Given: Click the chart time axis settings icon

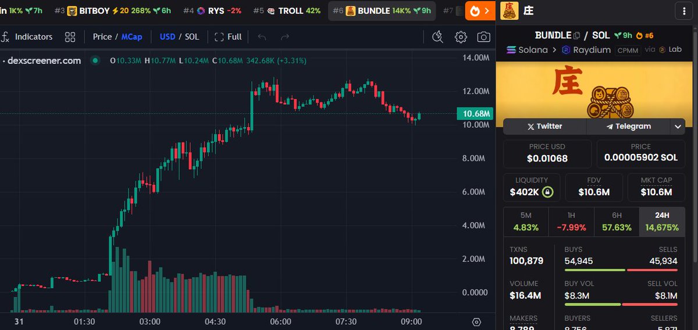Looking at the screenshot, I should coord(477,322).
